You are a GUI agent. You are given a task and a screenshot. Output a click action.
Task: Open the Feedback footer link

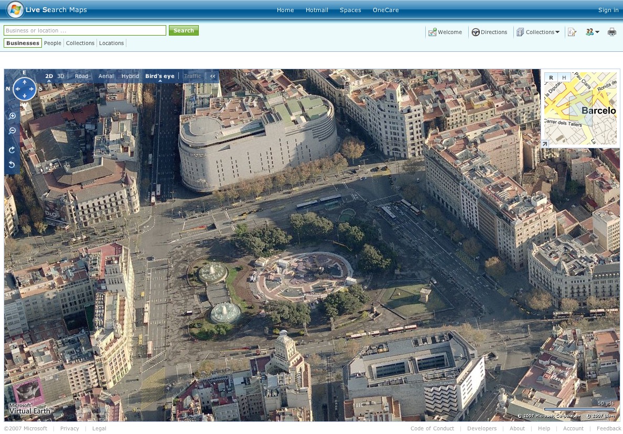coord(609,428)
